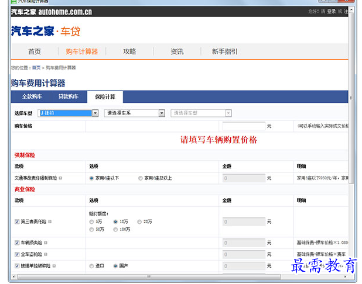Select 国产 glass option
362x284 pixels.
115,266
